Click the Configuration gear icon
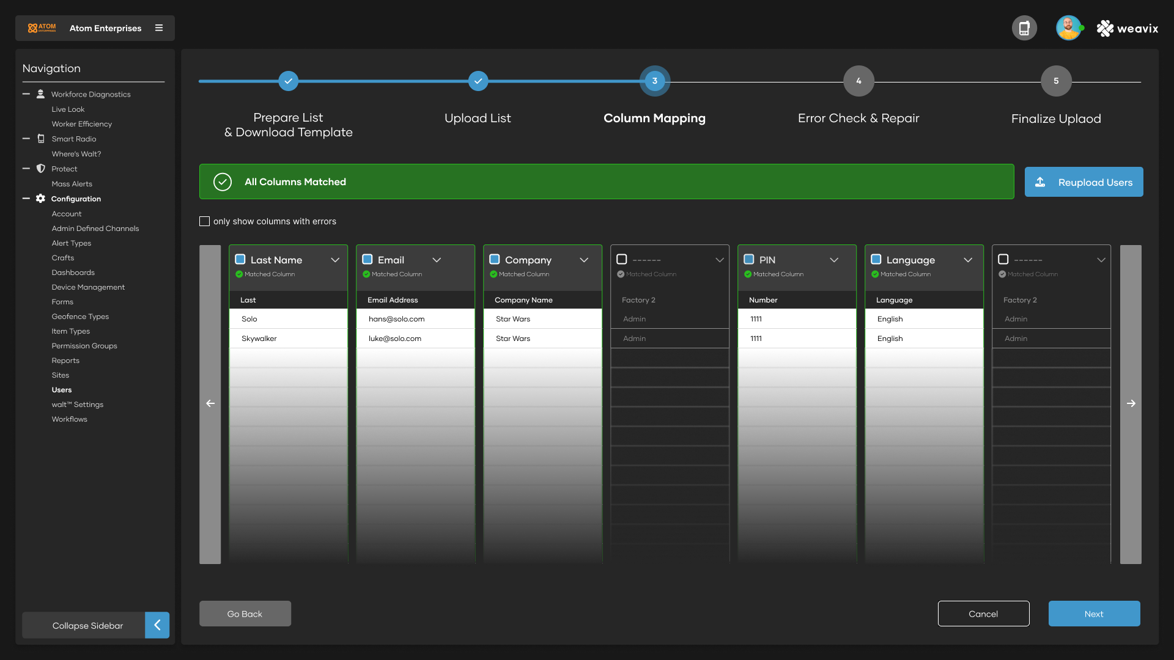 (x=40, y=199)
